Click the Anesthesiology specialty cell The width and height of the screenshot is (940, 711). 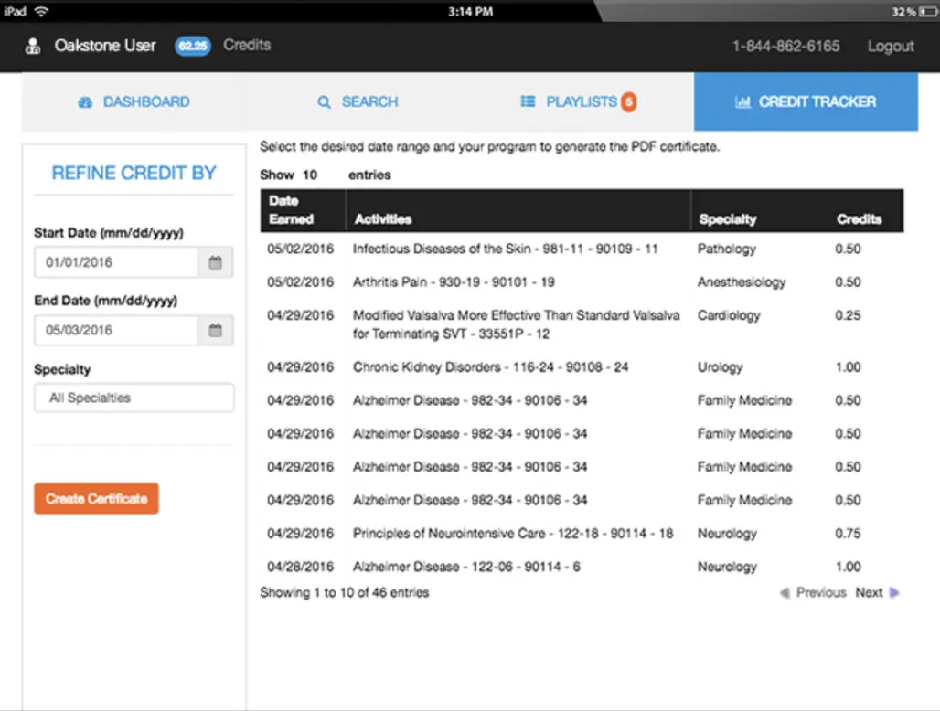742,282
